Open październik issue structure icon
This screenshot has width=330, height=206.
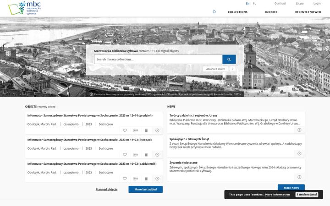point(136,179)
